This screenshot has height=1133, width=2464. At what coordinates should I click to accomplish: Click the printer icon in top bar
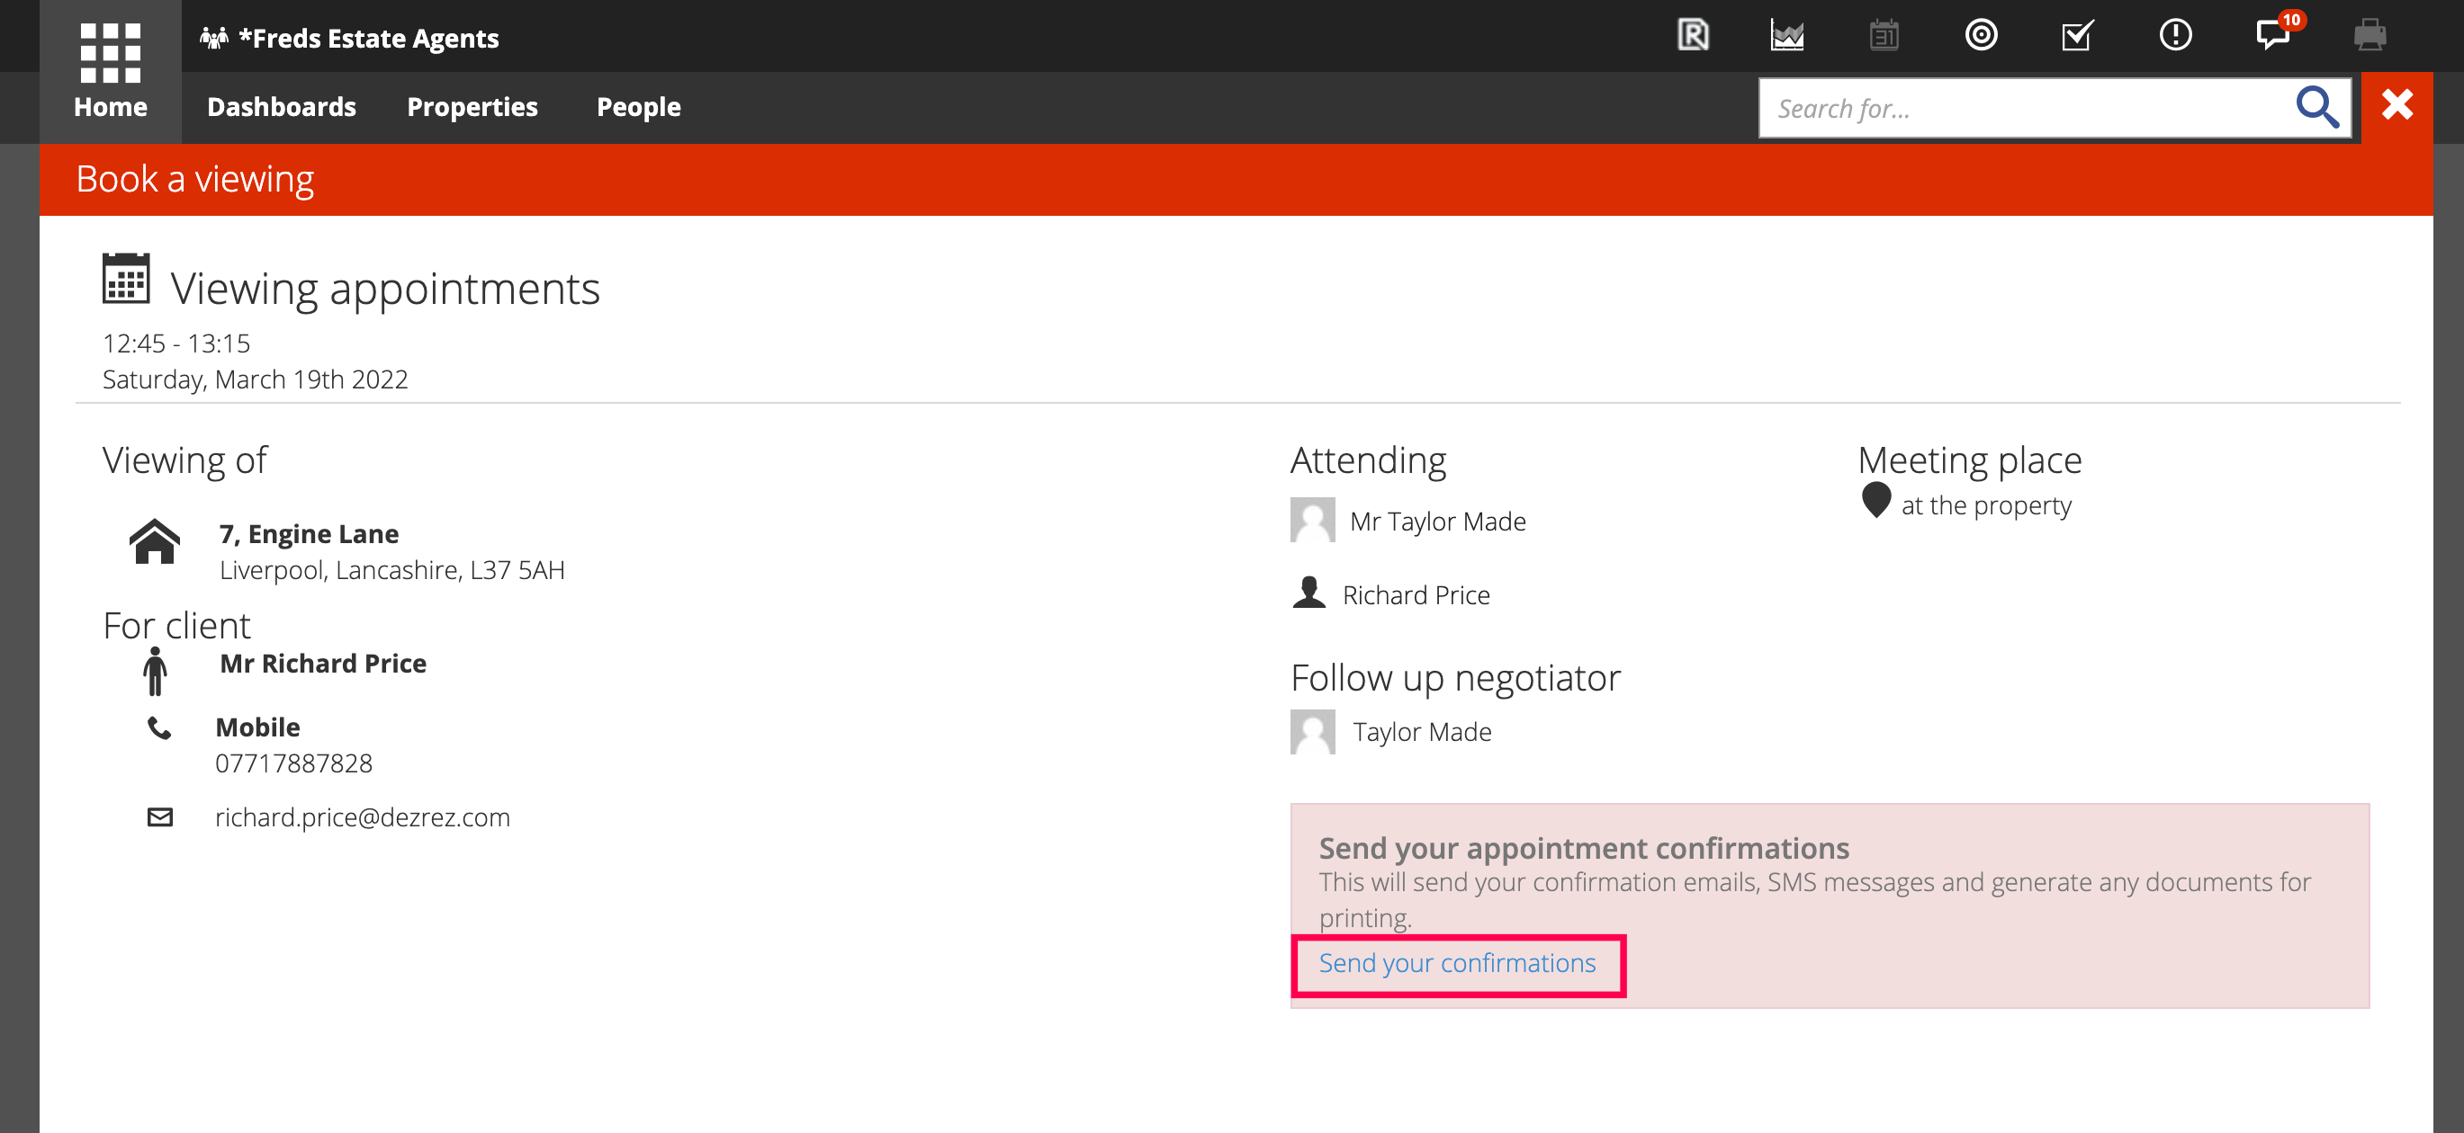click(x=2370, y=35)
